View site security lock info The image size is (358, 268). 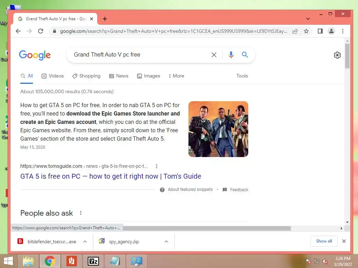point(54,31)
